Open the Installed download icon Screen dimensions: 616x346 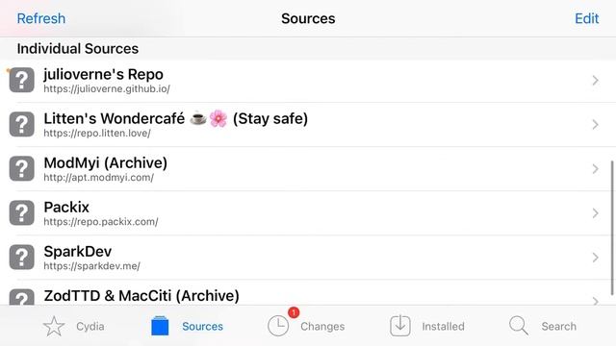400,326
